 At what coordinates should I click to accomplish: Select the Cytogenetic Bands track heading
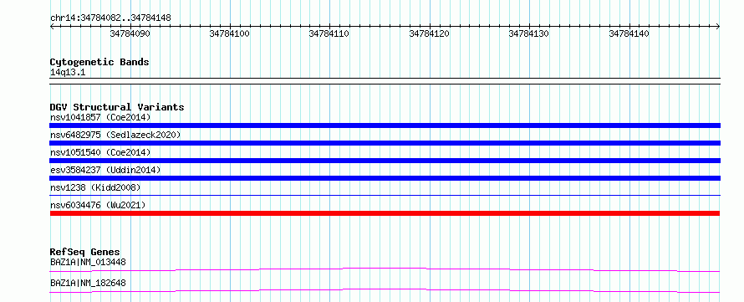click(x=99, y=62)
